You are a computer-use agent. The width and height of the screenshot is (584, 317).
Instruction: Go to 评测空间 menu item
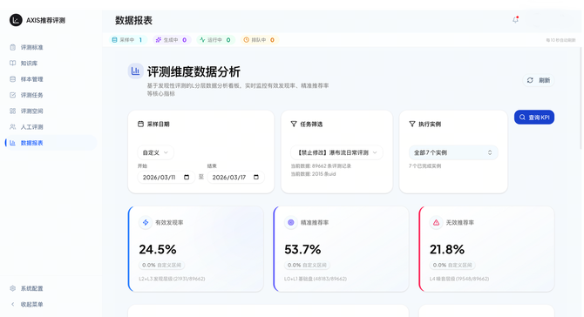tap(51, 111)
